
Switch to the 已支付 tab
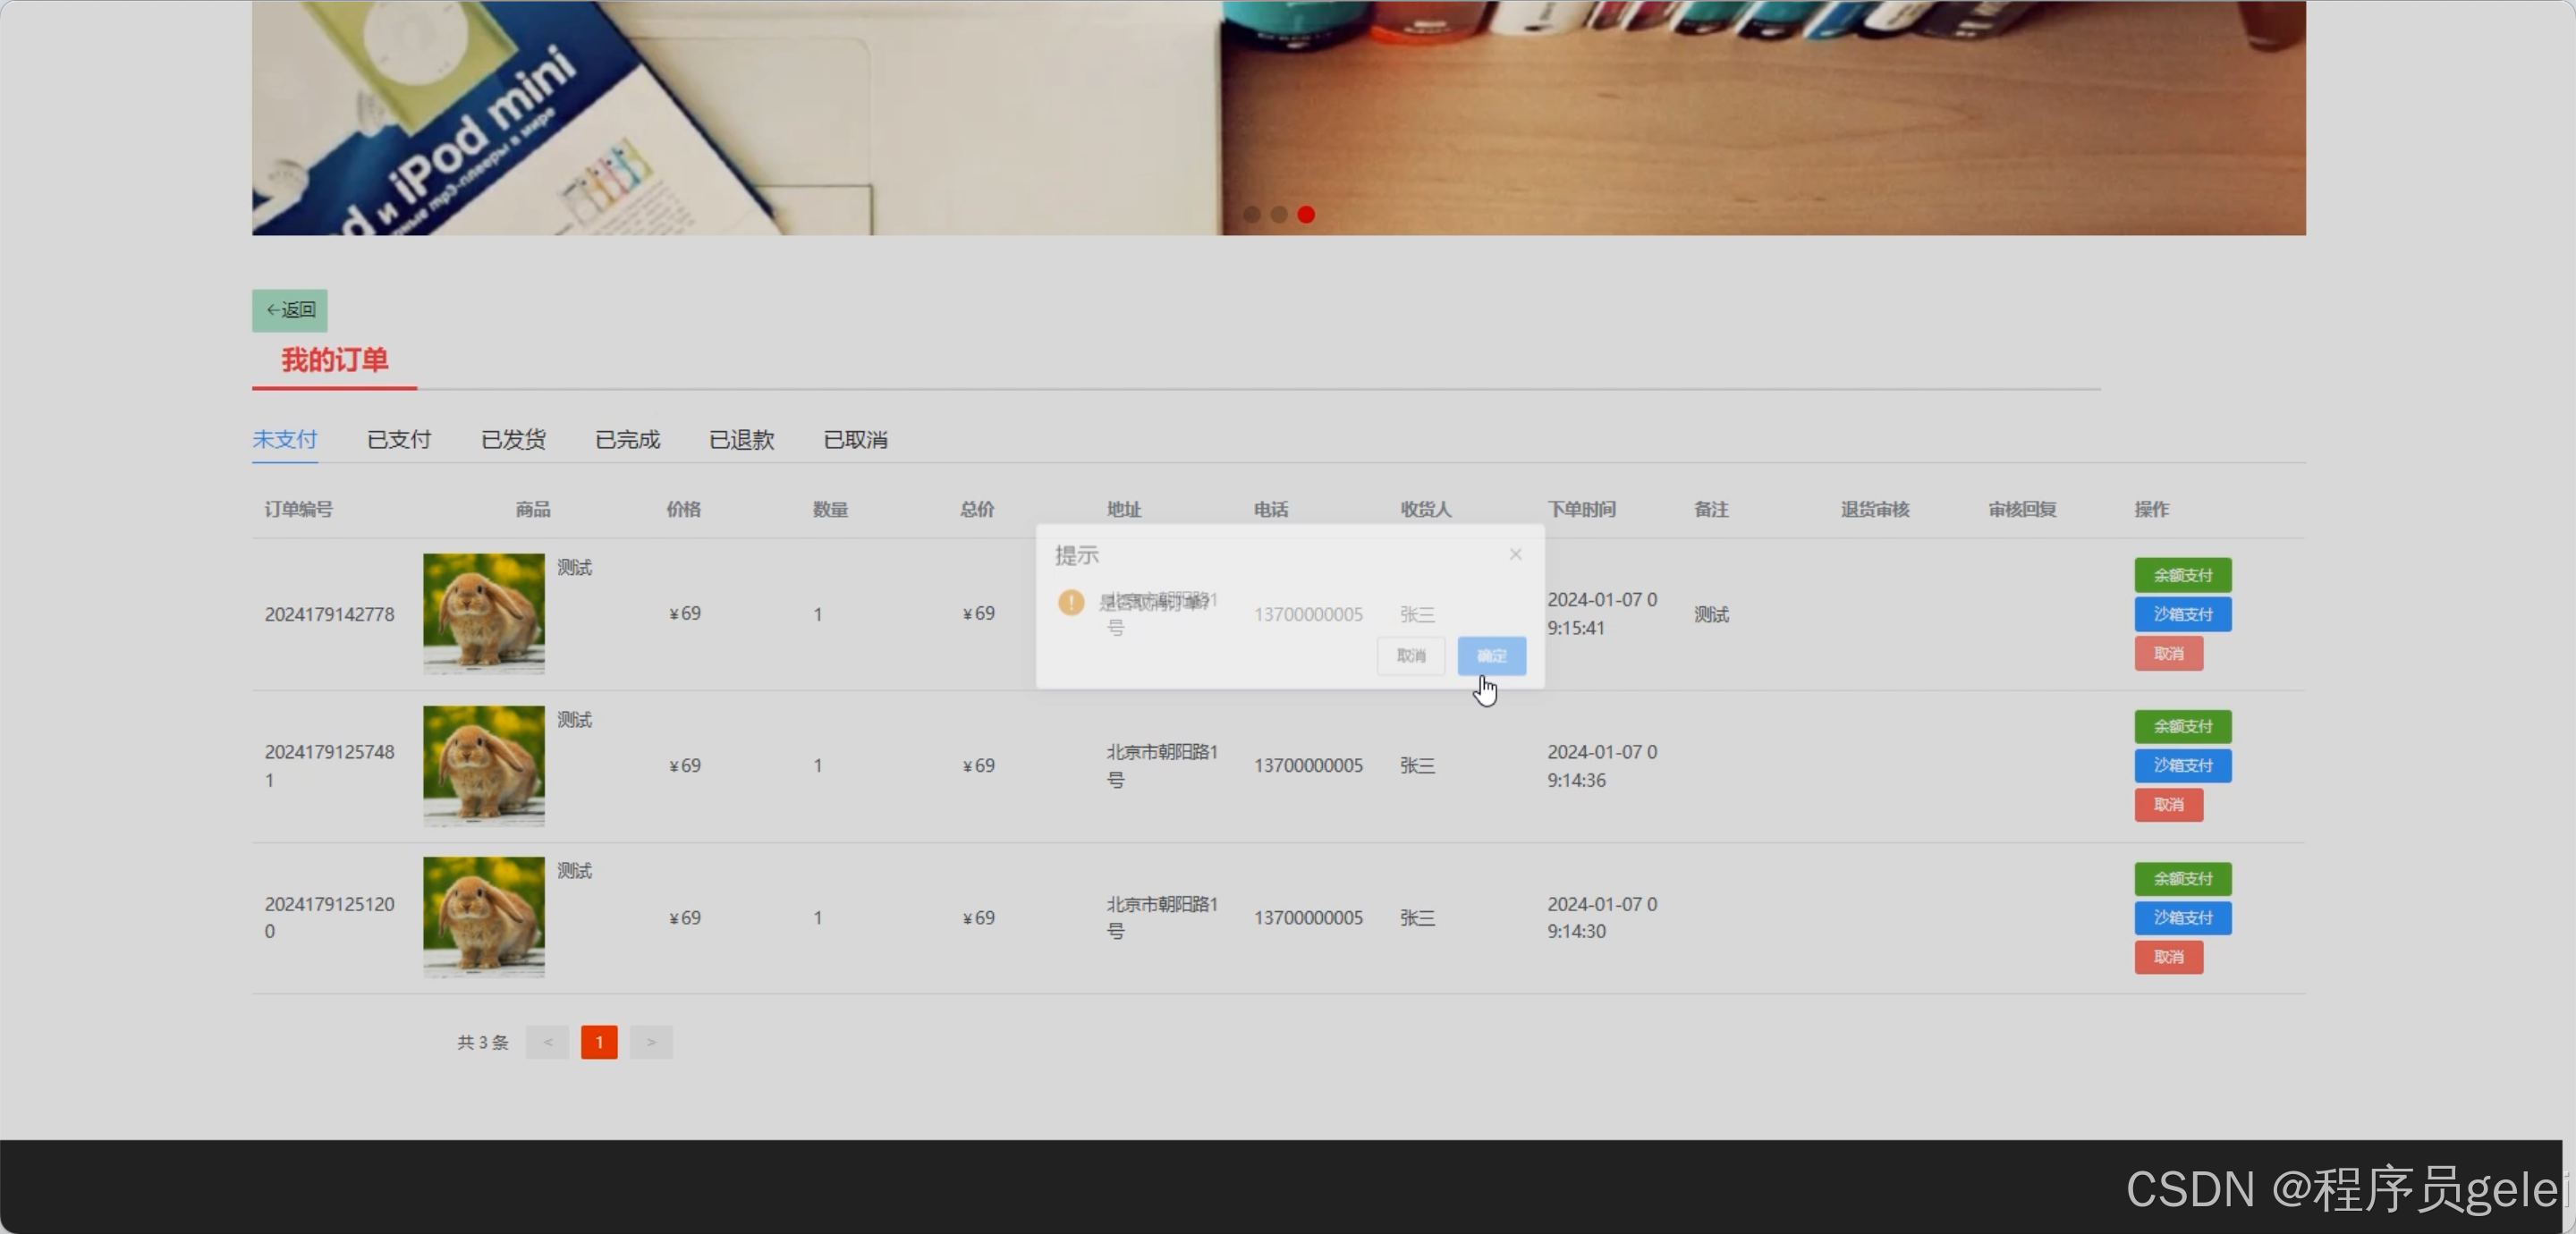coord(399,440)
